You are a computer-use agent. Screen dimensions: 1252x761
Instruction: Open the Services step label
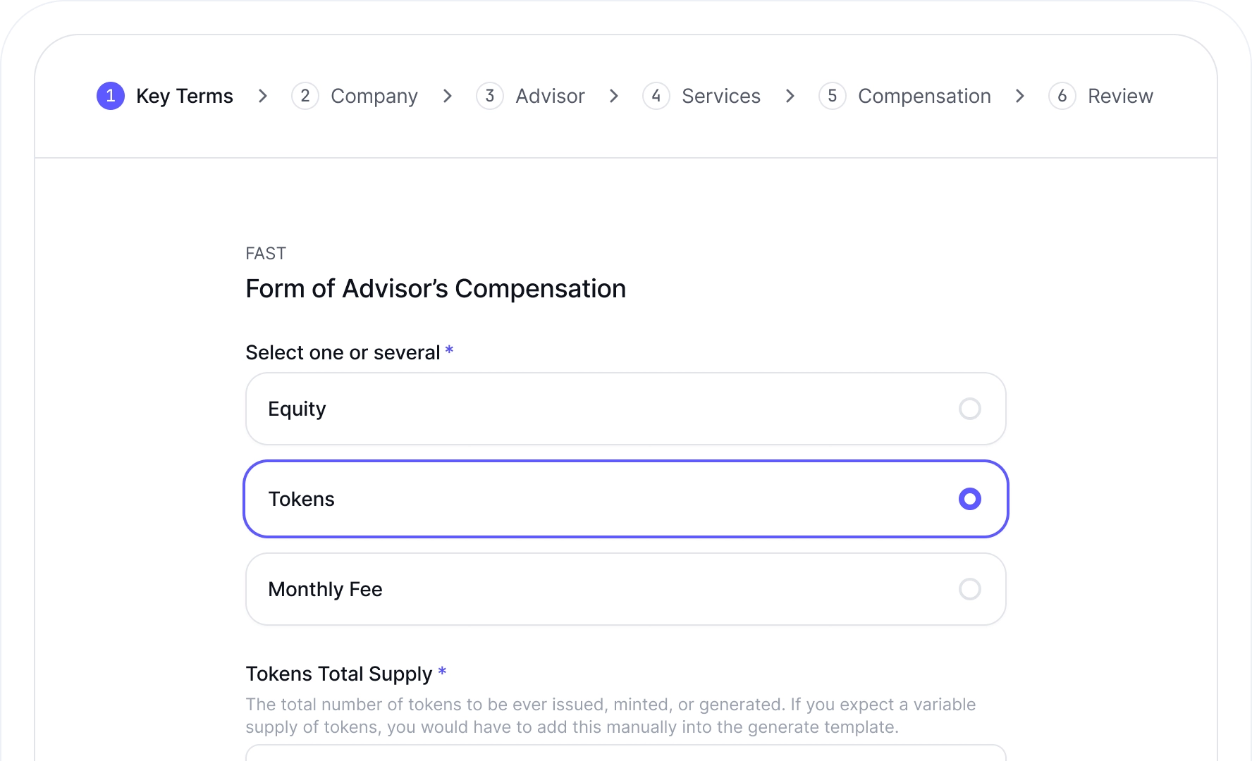(721, 96)
